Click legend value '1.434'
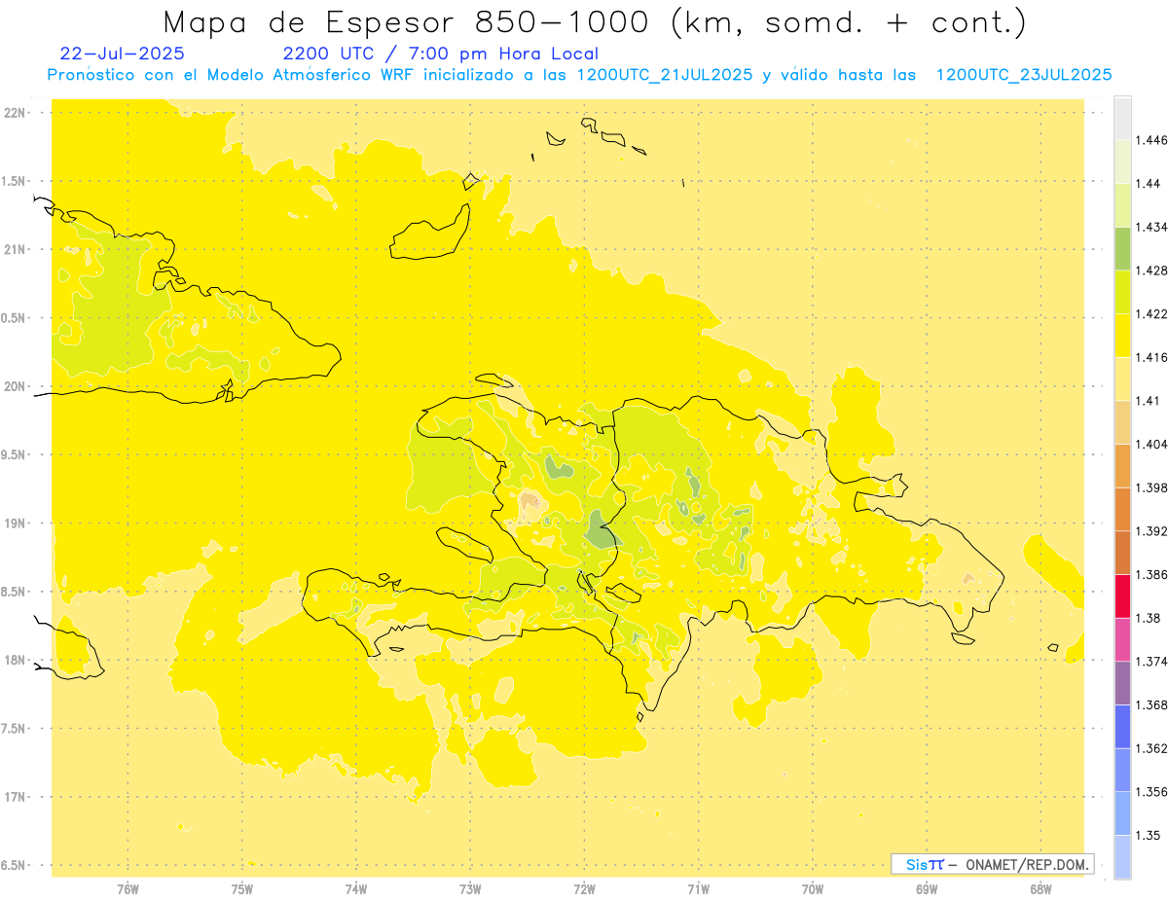Screen dimensions: 1168x902 point(1151,227)
